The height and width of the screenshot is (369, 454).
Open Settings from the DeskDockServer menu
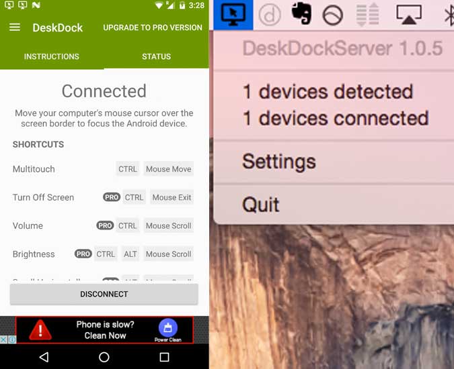tap(279, 162)
